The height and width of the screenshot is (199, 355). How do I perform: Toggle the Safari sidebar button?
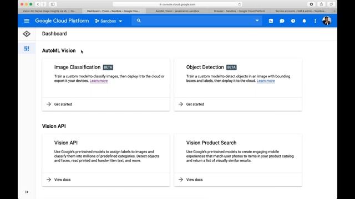[x=53, y=4]
